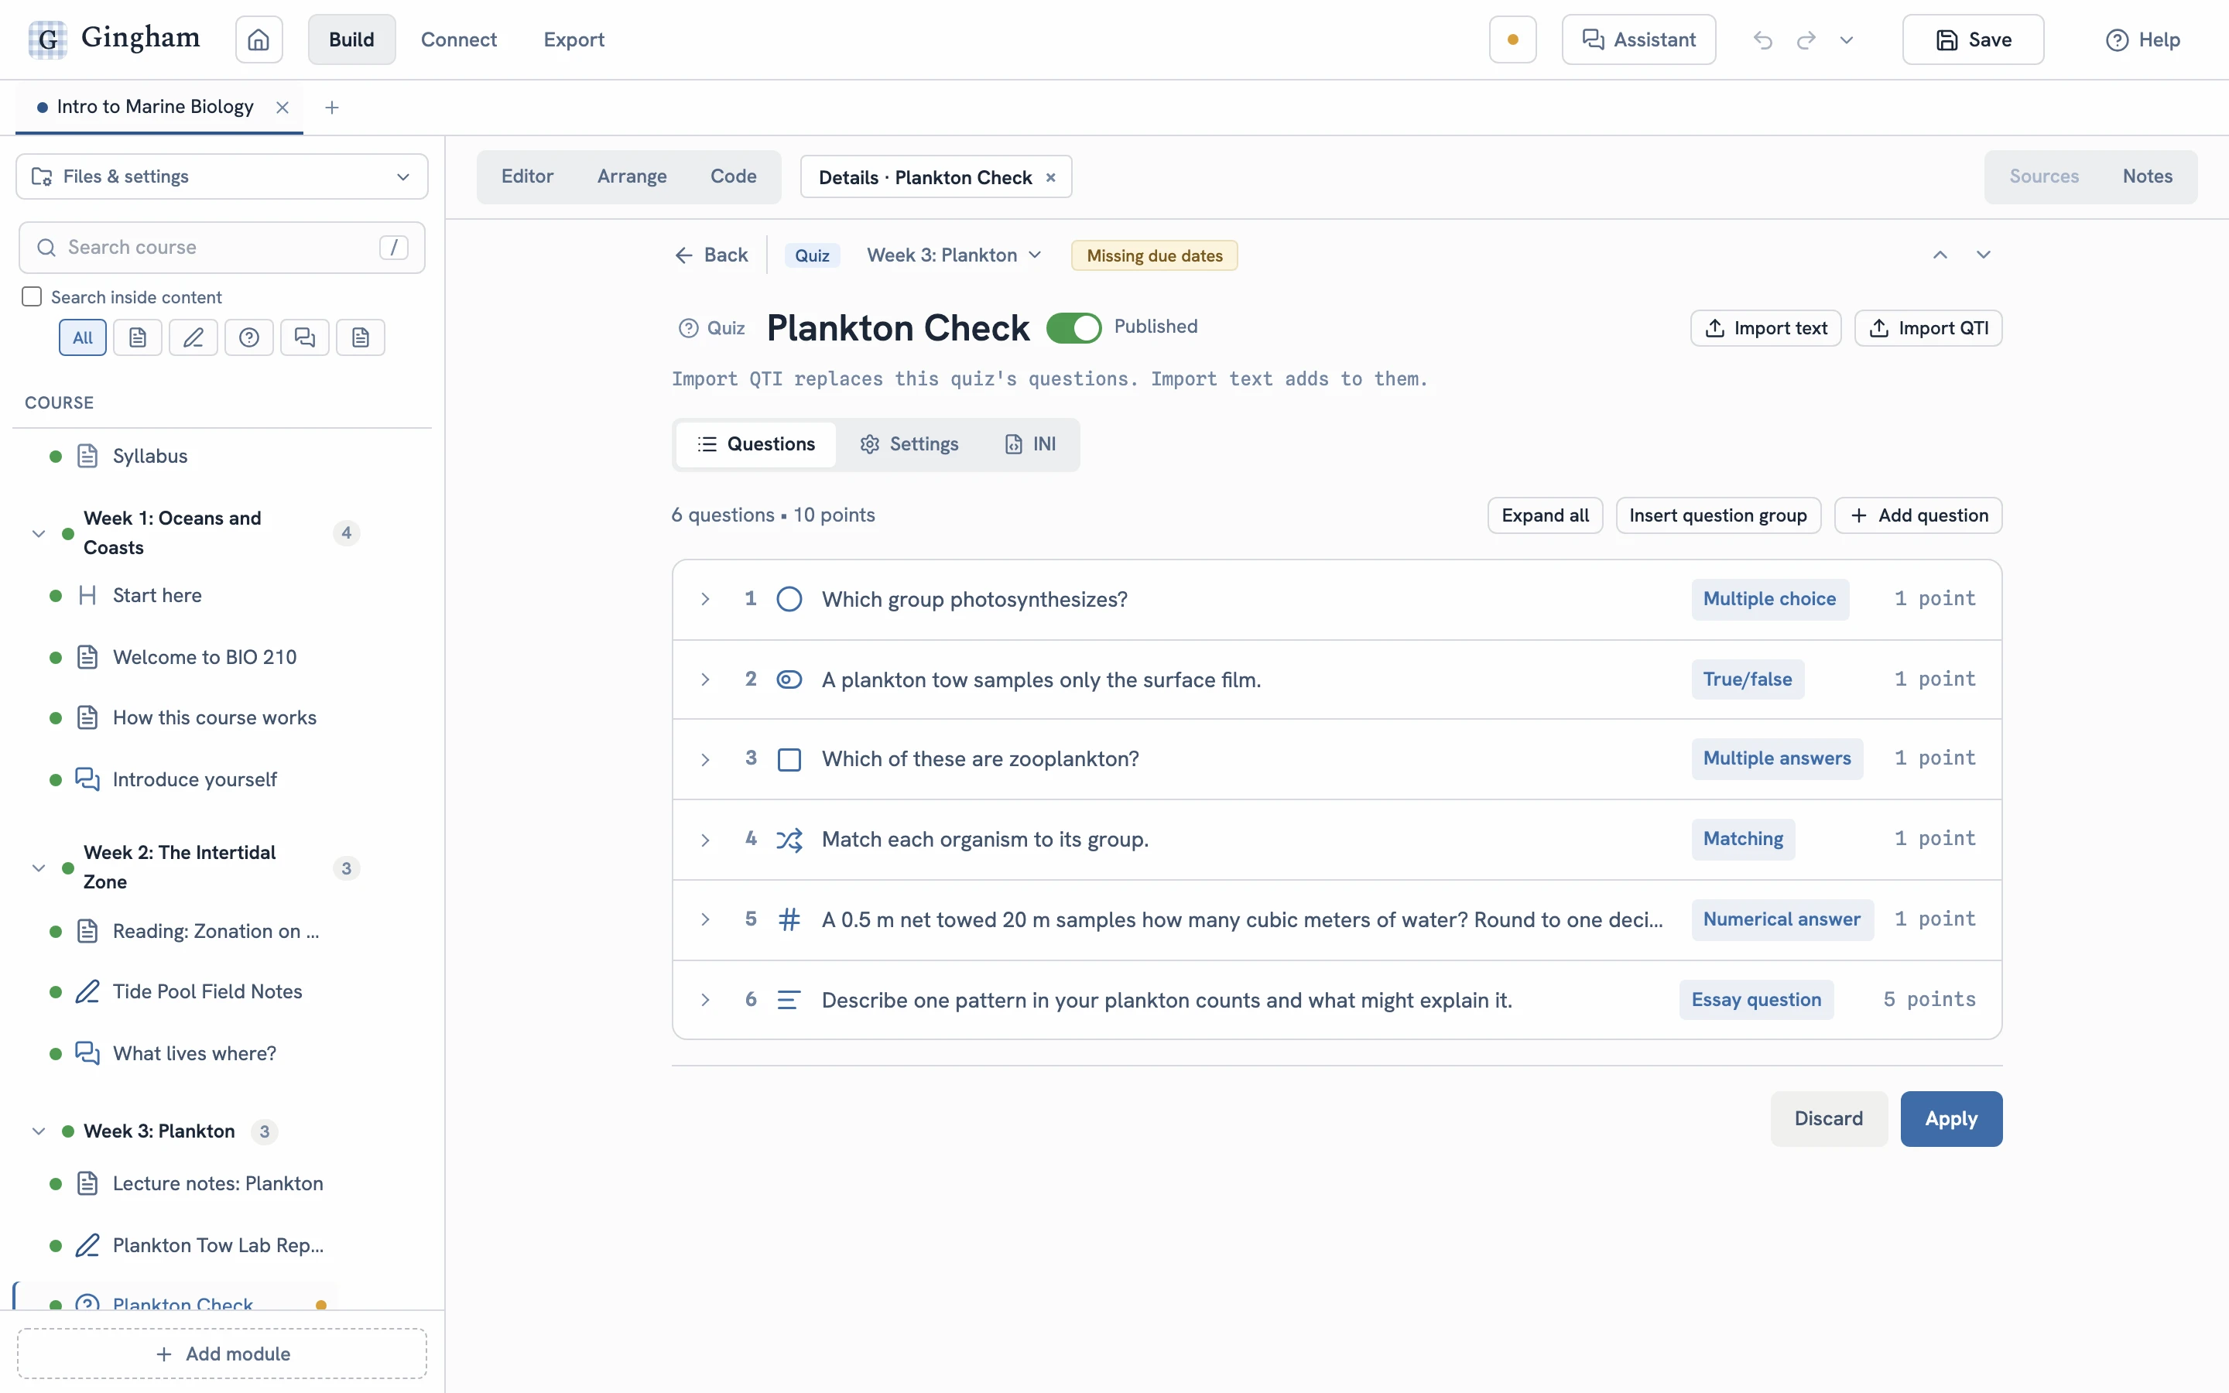This screenshot has width=2229, height=1393.
Task: Toggle the Published switch off
Action: coord(1074,328)
